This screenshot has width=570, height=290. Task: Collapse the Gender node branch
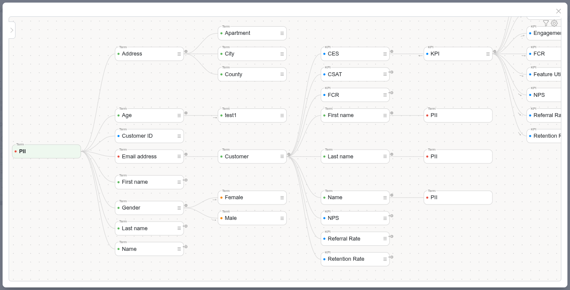pyautogui.click(x=186, y=205)
